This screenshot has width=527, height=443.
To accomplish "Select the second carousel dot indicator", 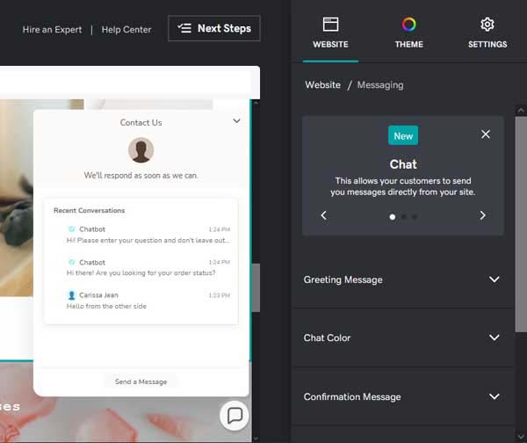I will [403, 216].
